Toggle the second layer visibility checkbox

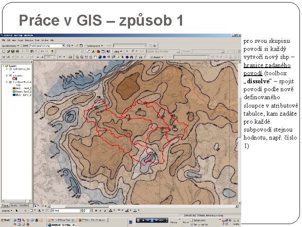coord(10,76)
